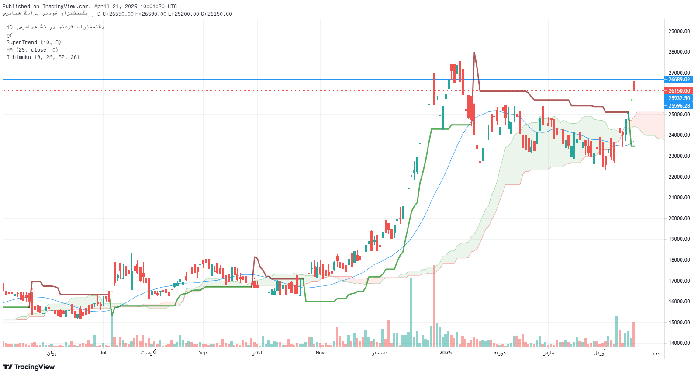
Task: Click the 2025 label on time axis
Action: [x=446, y=353]
